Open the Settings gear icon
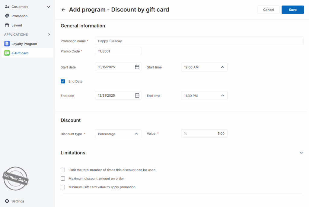Viewport: 309px width, 207px height. point(7,201)
